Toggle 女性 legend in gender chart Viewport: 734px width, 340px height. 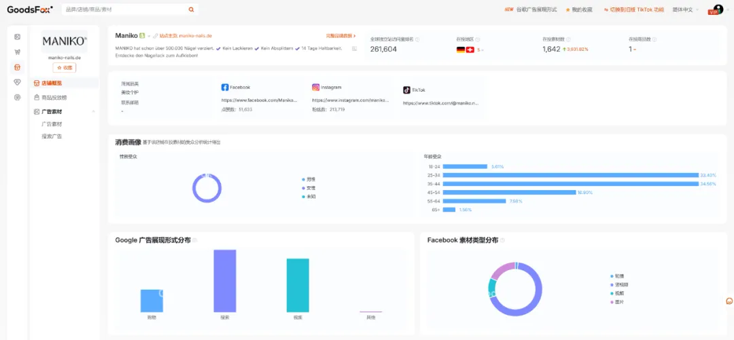coord(309,188)
